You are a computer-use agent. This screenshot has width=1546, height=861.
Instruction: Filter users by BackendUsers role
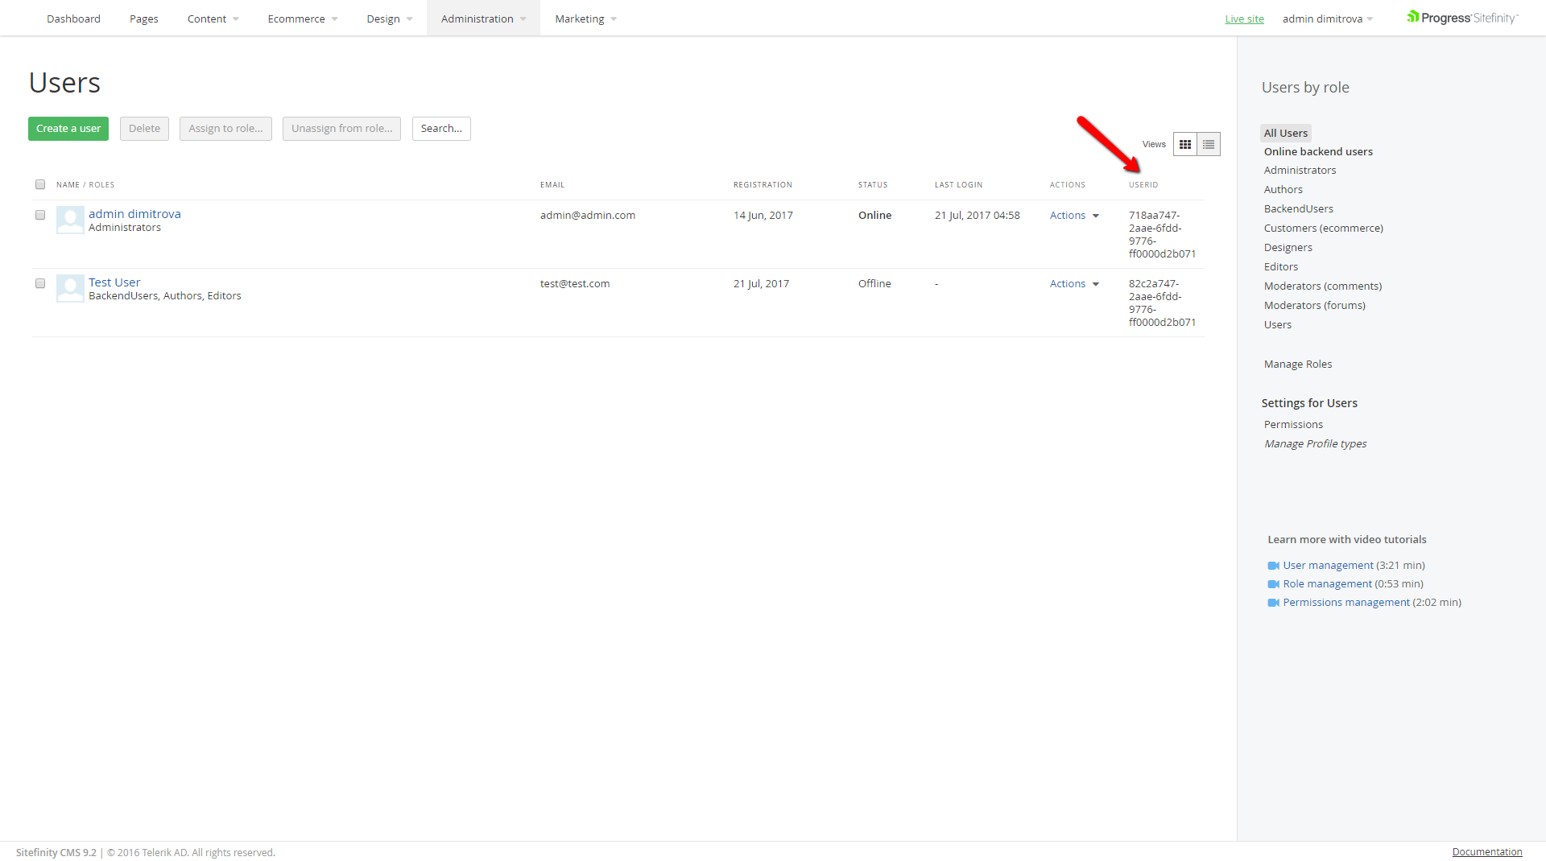coord(1298,209)
